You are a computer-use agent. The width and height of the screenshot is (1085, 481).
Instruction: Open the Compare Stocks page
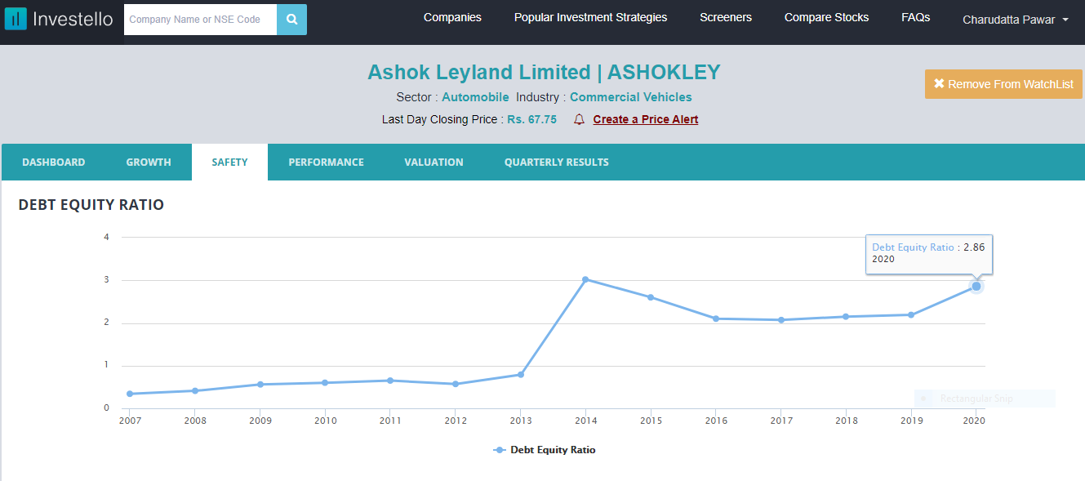(x=826, y=18)
